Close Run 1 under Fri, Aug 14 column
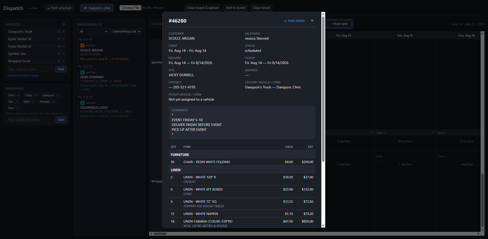The width and height of the screenshot is (488, 239). click(x=371, y=133)
